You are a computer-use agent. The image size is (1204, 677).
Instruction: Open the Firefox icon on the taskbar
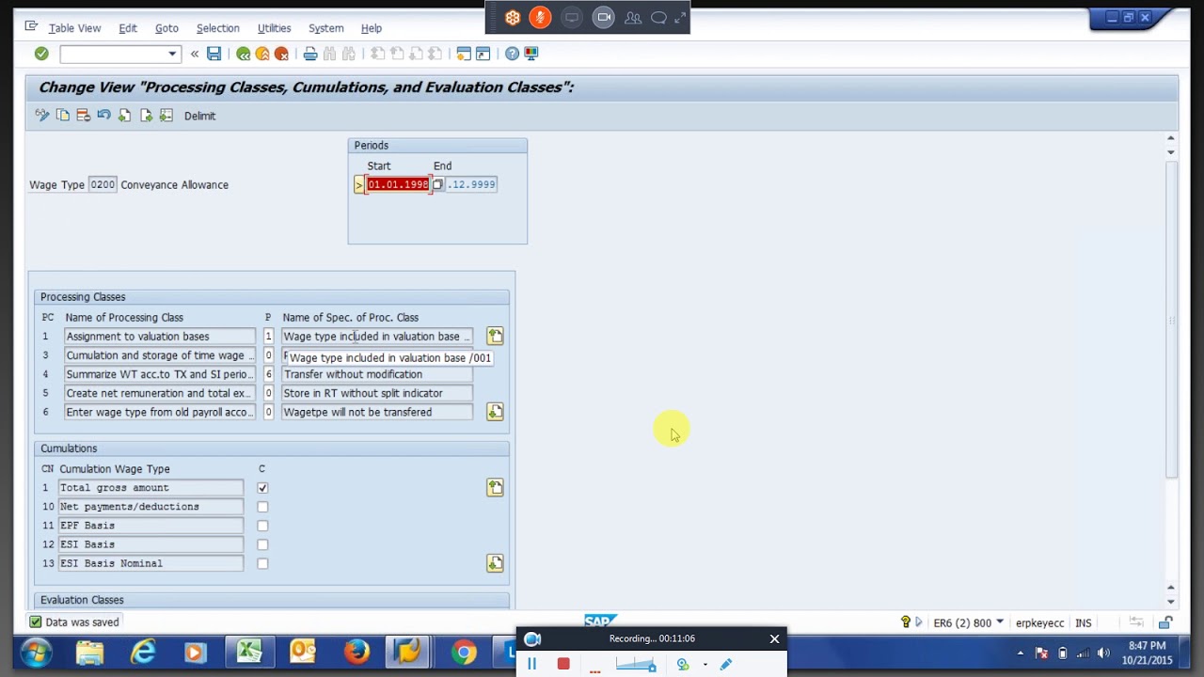coord(356,652)
